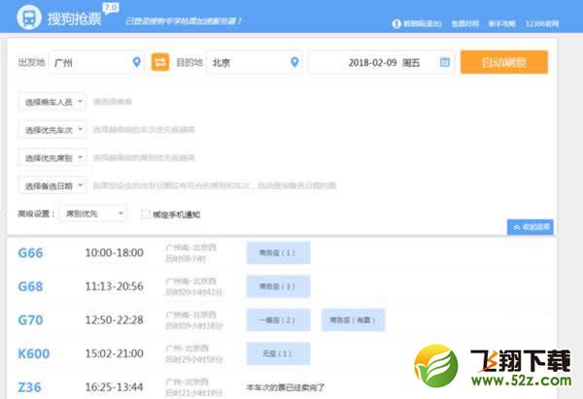Click the 16:25-13:44 time entry
This screenshot has height=399, width=583.
tap(114, 387)
